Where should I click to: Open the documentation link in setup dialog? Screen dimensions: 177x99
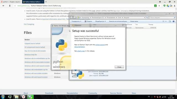pyautogui.click(x=79, y=47)
